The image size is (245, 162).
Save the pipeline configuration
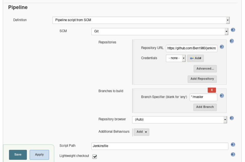[18, 155]
